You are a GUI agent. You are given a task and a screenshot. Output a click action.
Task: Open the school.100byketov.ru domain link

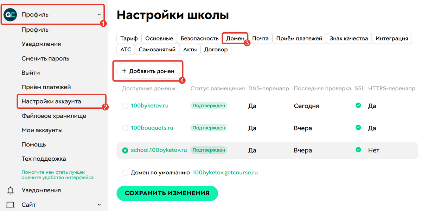click(159, 150)
